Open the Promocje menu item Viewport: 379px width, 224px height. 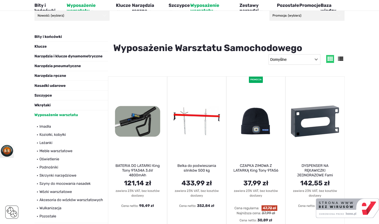pyautogui.click(x=310, y=5)
